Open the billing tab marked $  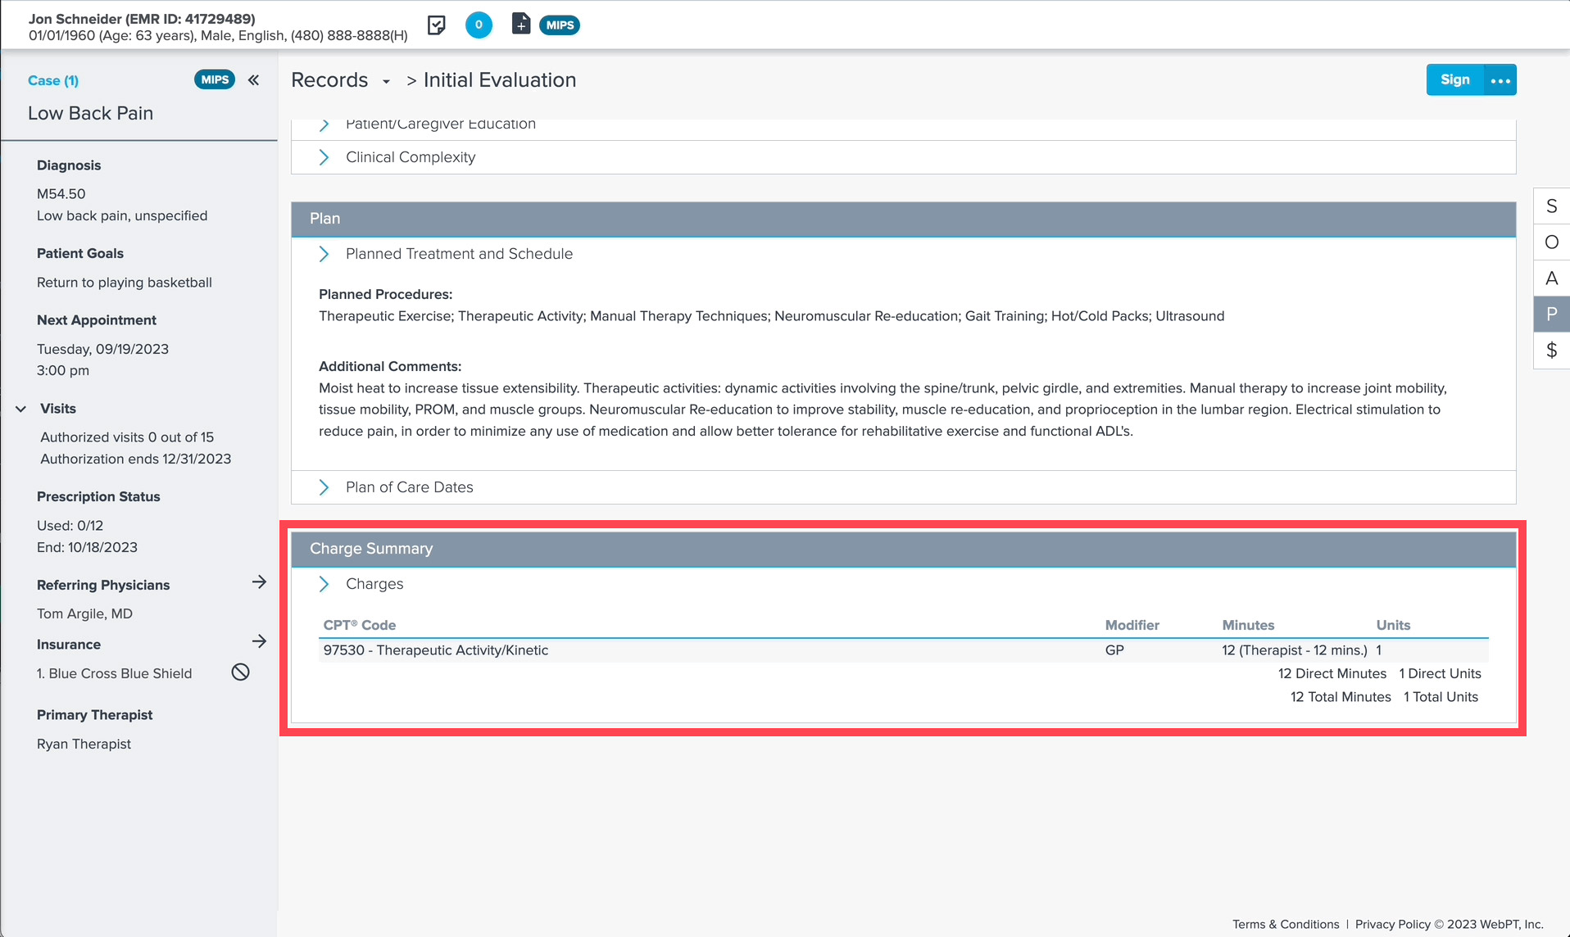pos(1551,350)
